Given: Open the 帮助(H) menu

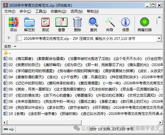Looking at the screenshot, I should click(x=93, y=11).
